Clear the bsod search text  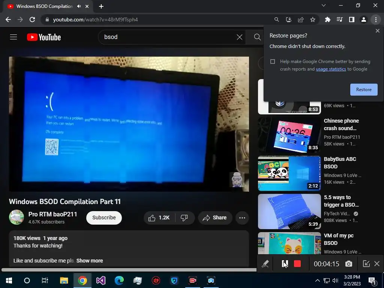[x=240, y=37]
